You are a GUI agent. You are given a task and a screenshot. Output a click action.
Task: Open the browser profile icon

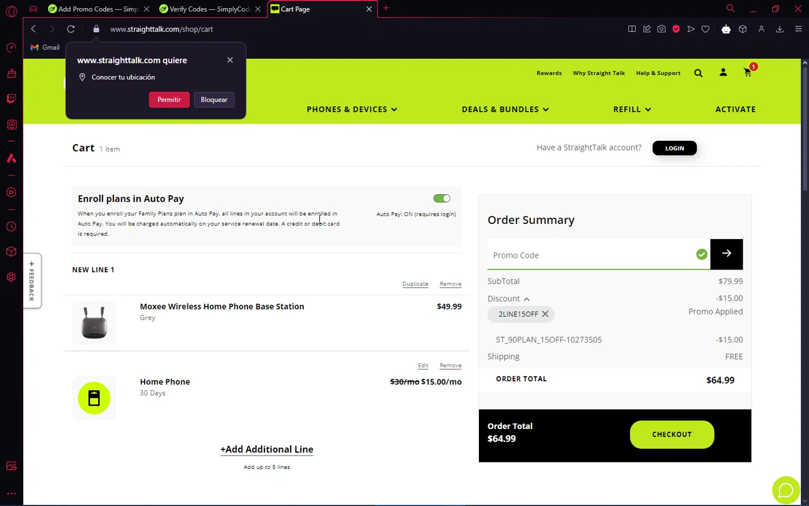pyautogui.click(x=761, y=29)
